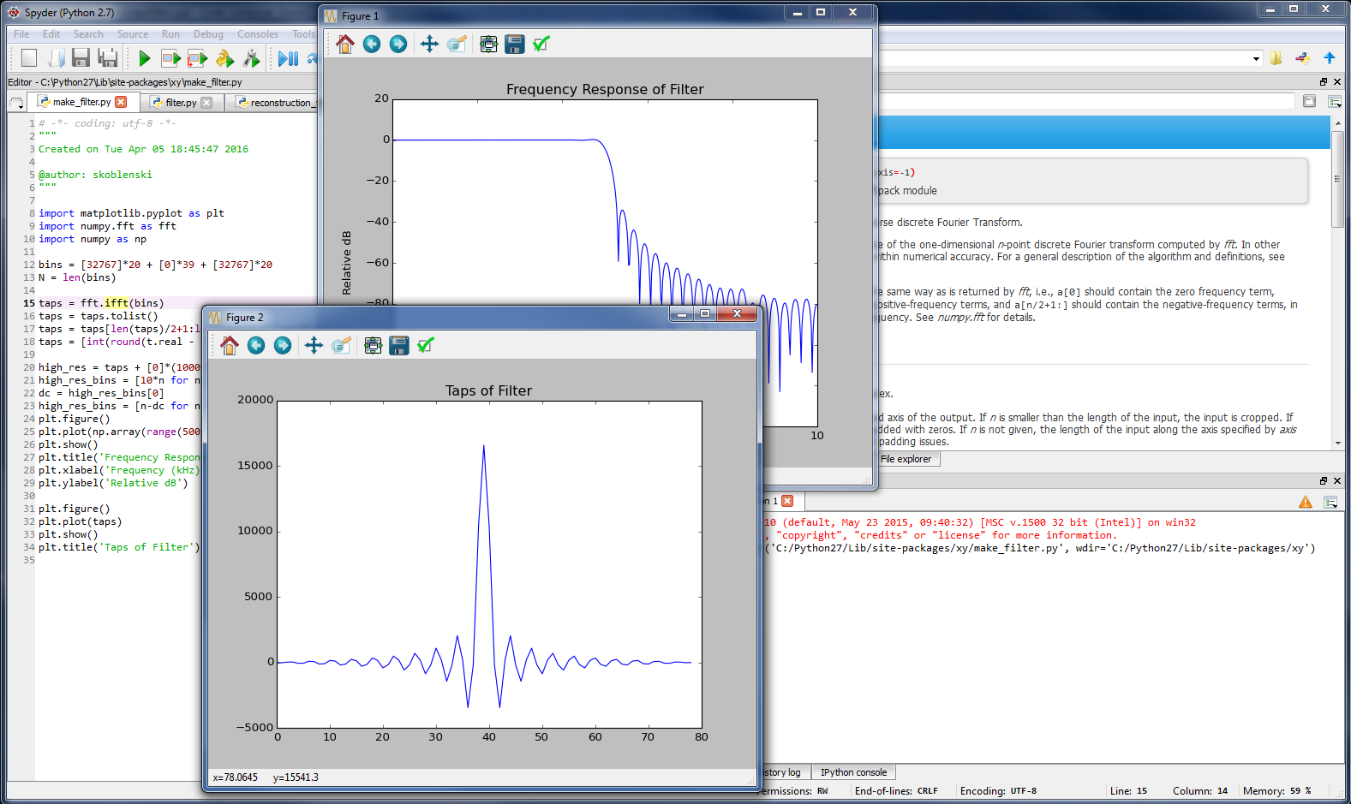1351x804 pixels.
Task: Click the help pane vertical scrollbar thumb
Action: pyautogui.click(x=1337, y=179)
